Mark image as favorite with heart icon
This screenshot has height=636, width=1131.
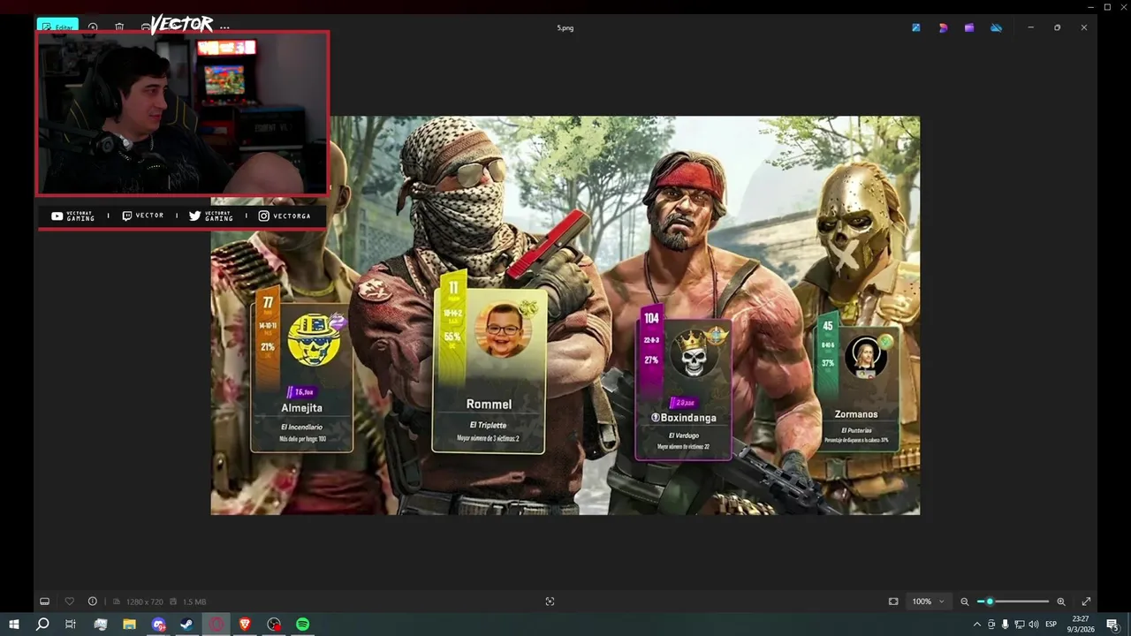click(69, 602)
